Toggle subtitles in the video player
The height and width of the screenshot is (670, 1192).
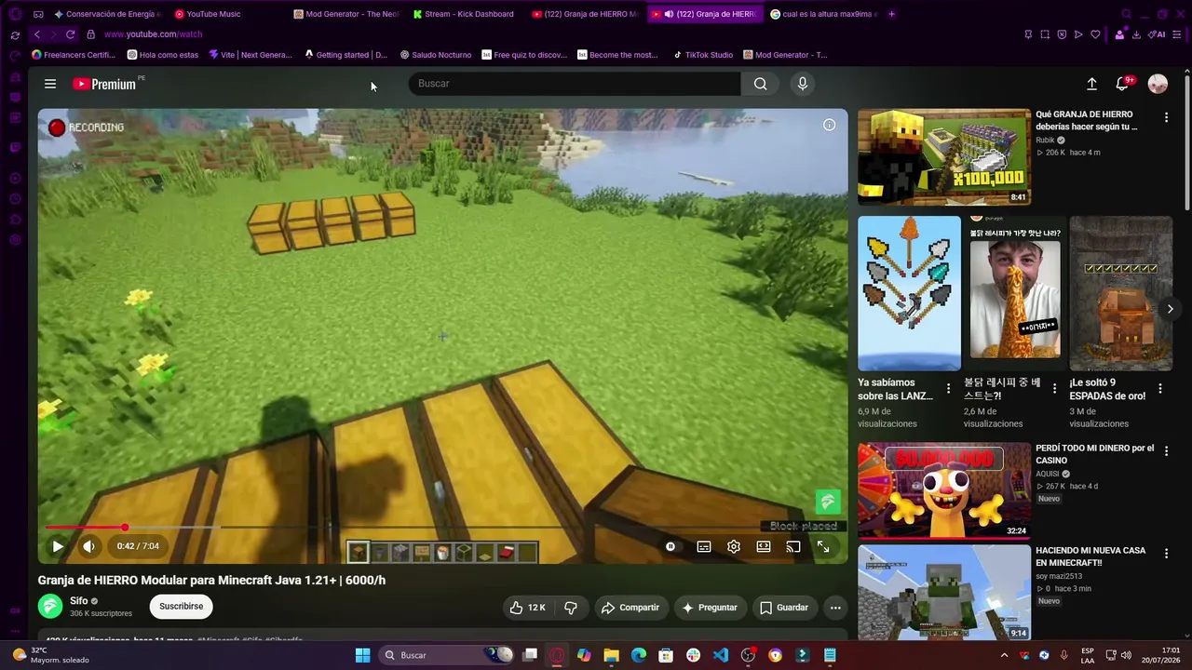point(704,546)
